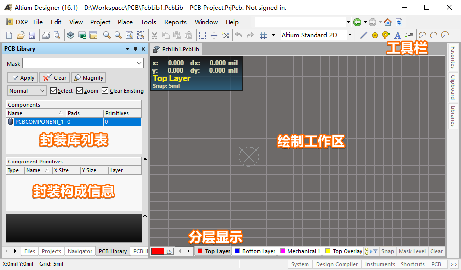This screenshot has height=270, width=461.
Task: Save the current library with disk icon
Action: click(32, 35)
